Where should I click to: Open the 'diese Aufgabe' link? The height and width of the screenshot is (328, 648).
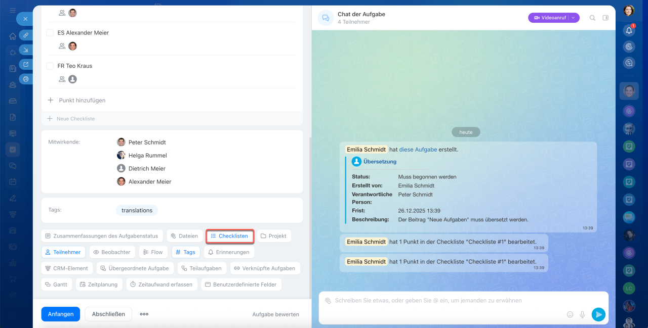(x=418, y=150)
